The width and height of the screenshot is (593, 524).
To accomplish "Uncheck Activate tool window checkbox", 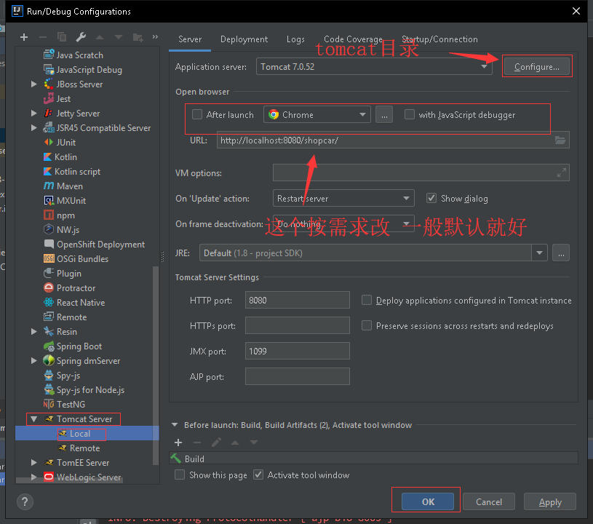I will tap(258, 475).
